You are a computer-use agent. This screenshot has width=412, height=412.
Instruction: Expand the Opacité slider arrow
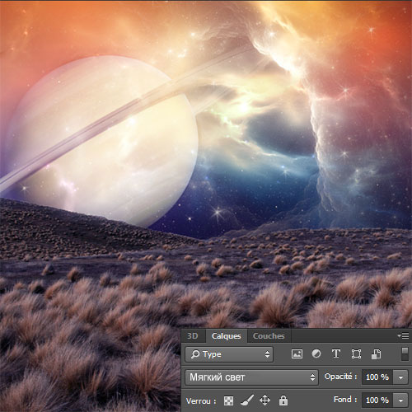tap(400, 377)
